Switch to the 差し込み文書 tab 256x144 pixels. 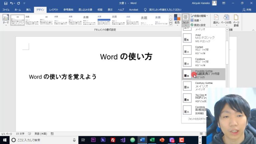pyautogui.click(x=85, y=10)
